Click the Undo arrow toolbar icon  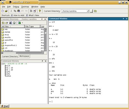[23, 11]
